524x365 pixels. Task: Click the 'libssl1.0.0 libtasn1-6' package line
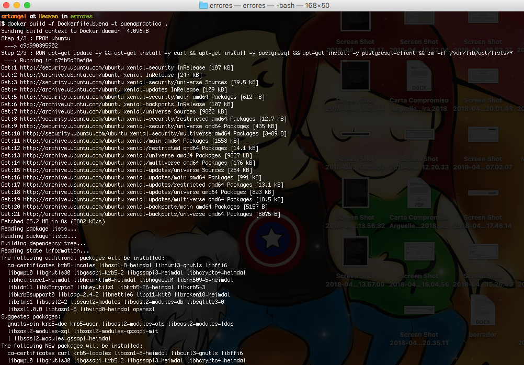click(81, 310)
